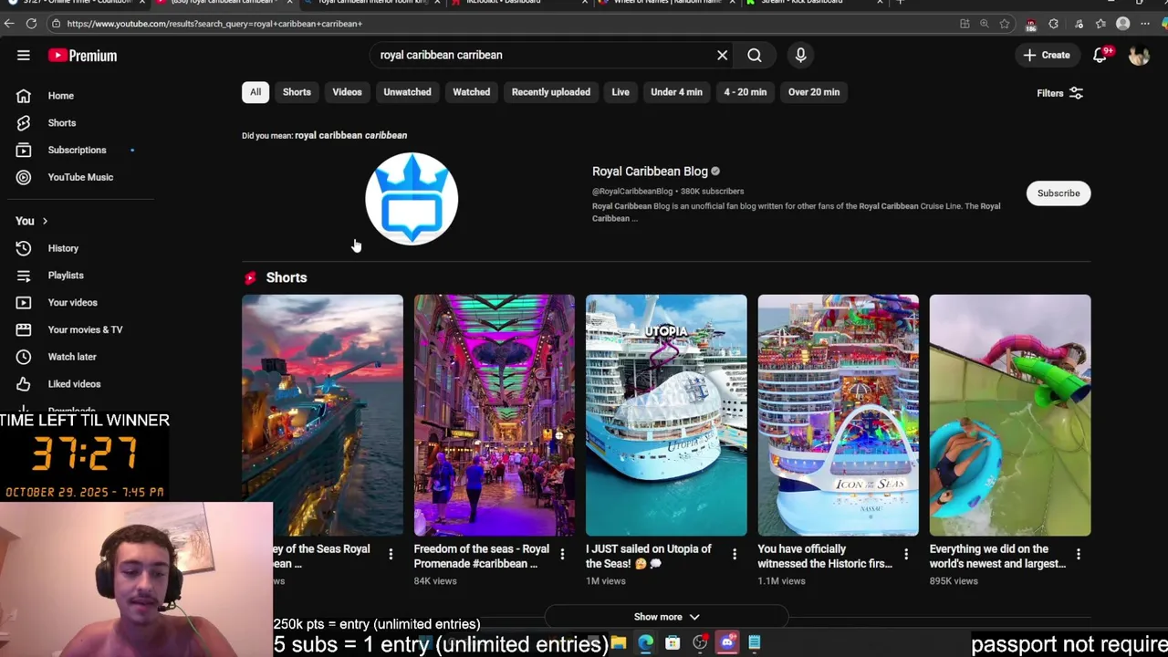Open File Explorer from the taskbar
This screenshot has width=1168, height=657.
tap(619, 643)
